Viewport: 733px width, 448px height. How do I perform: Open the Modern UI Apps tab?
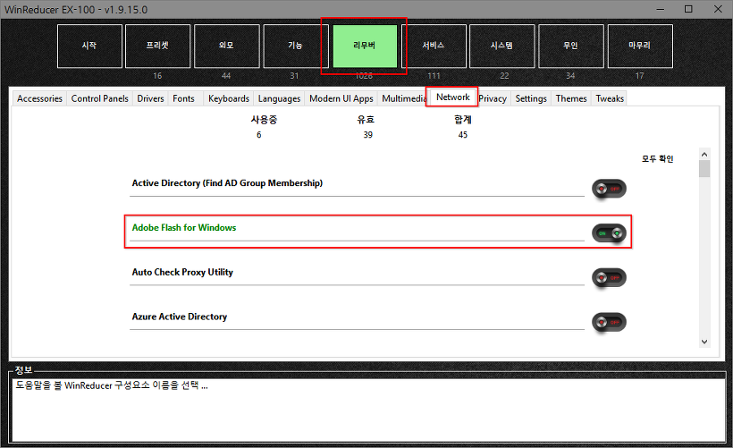pyautogui.click(x=341, y=98)
